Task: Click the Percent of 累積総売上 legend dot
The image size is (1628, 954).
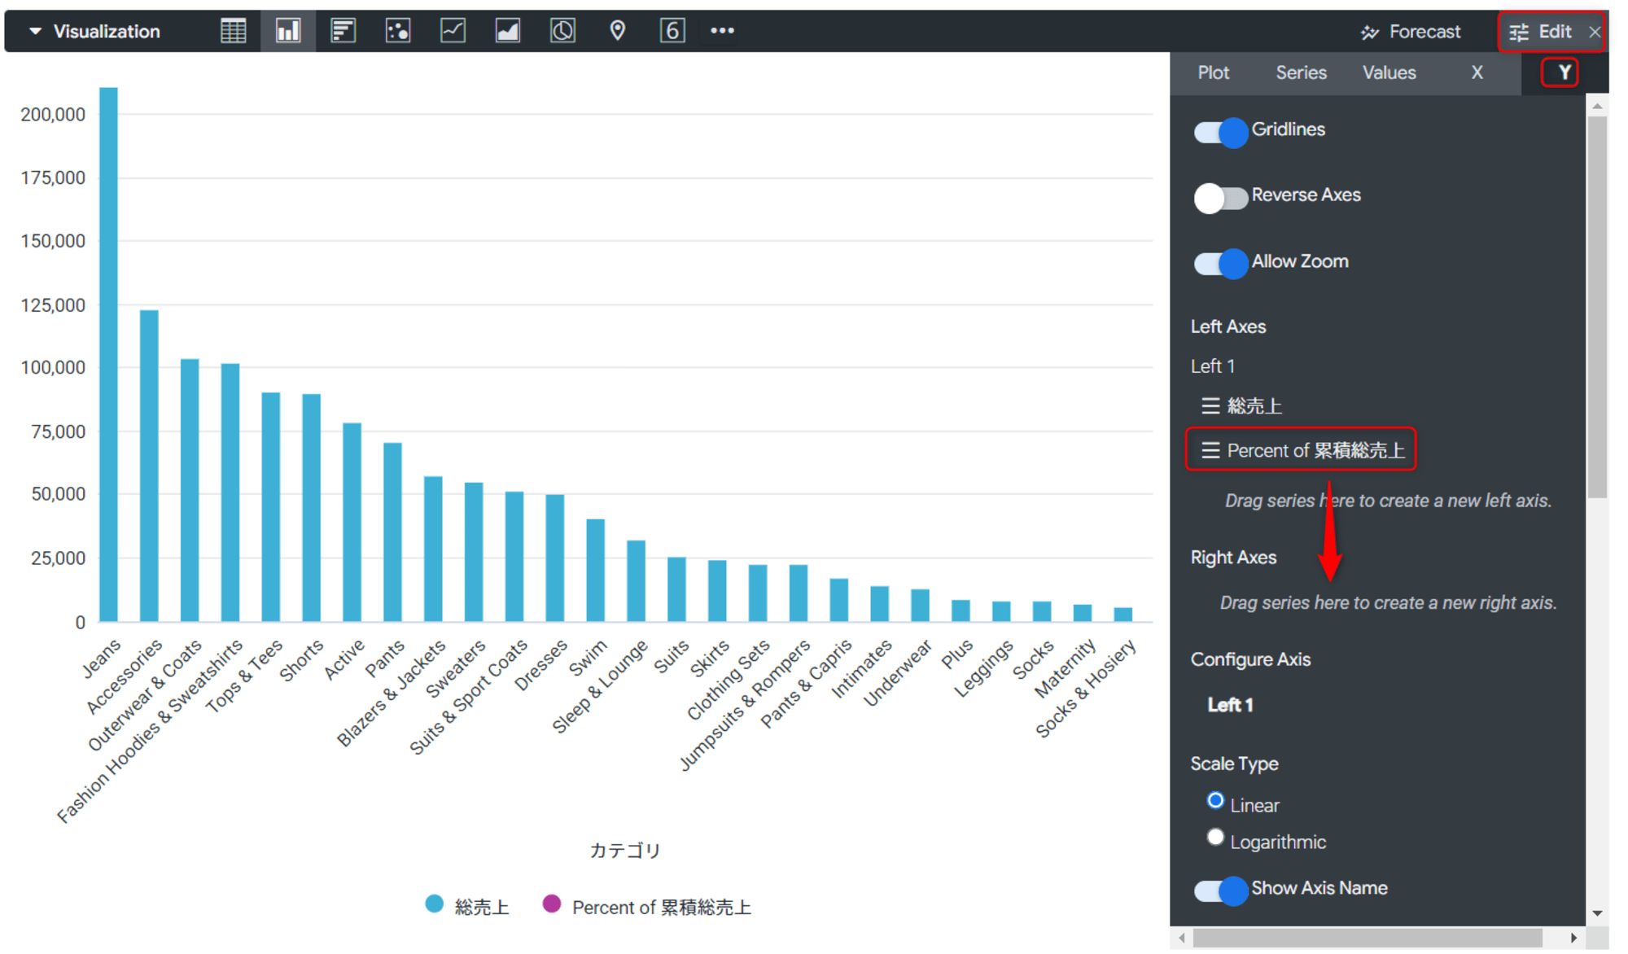Action: click(552, 904)
